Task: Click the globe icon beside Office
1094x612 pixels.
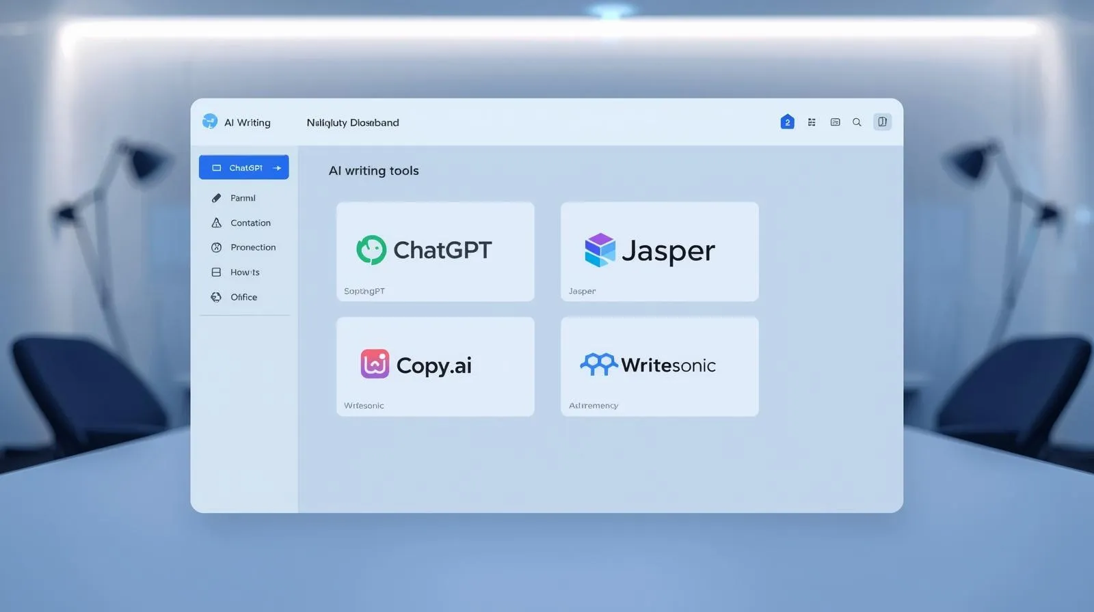Action: click(x=216, y=297)
